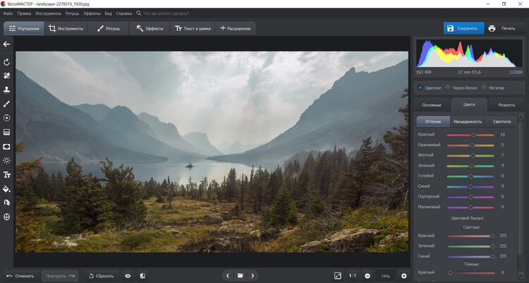Toggle original view with the eye icon
The height and width of the screenshot is (283, 529).
click(128, 275)
